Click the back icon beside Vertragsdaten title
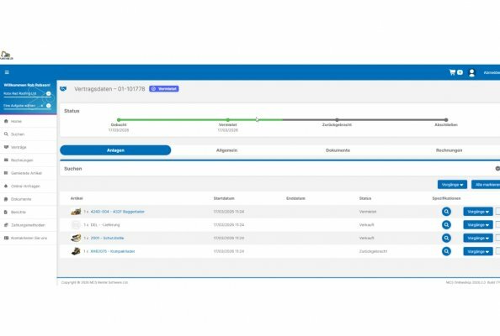This screenshot has width=500, height=336. (x=63, y=89)
